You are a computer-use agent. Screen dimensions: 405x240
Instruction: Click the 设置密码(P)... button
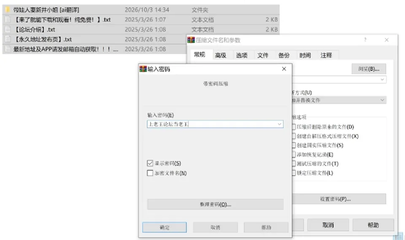(339, 199)
